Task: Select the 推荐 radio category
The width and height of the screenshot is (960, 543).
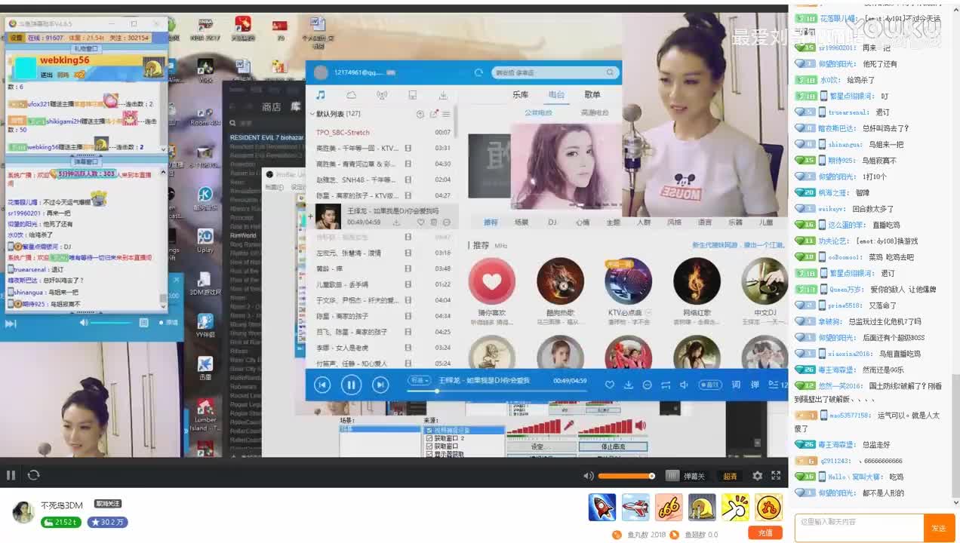Action: 491,222
